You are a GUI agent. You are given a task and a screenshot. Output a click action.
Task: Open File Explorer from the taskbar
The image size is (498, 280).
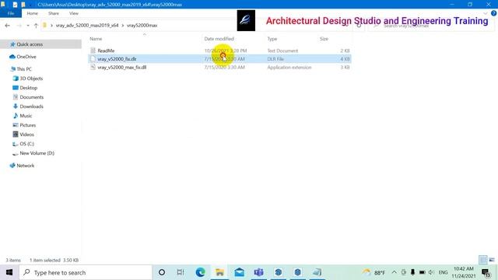219,272
